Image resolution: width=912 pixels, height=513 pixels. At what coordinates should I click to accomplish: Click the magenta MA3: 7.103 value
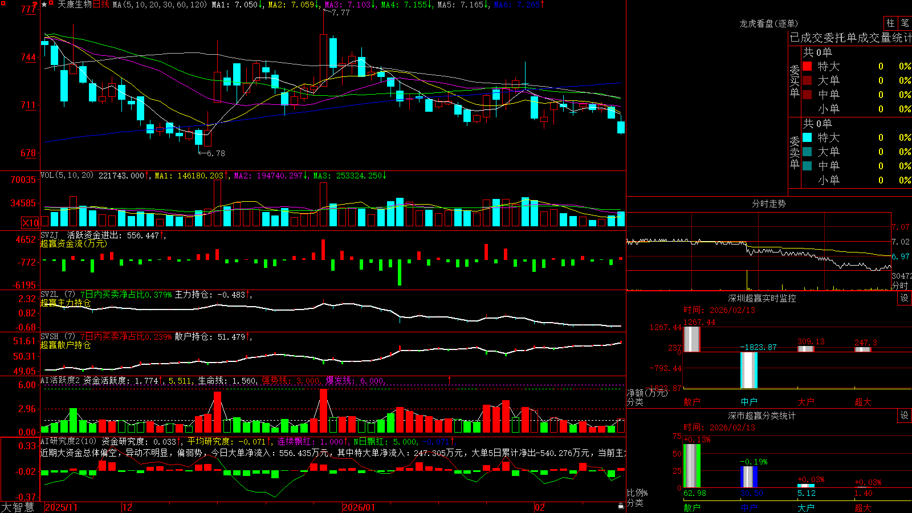tap(351, 5)
